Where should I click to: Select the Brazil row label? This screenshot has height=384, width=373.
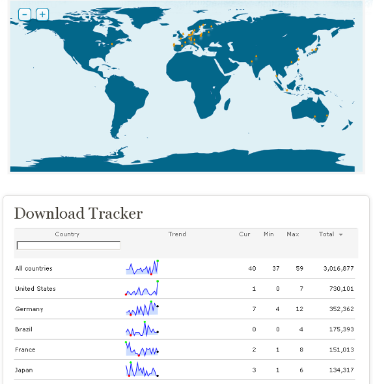tap(23, 329)
